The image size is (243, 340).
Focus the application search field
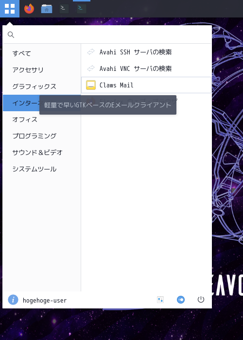tap(107, 34)
